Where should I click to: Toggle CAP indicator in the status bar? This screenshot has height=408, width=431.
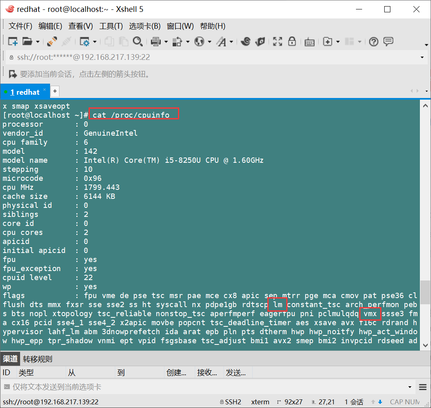click(396, 402)
